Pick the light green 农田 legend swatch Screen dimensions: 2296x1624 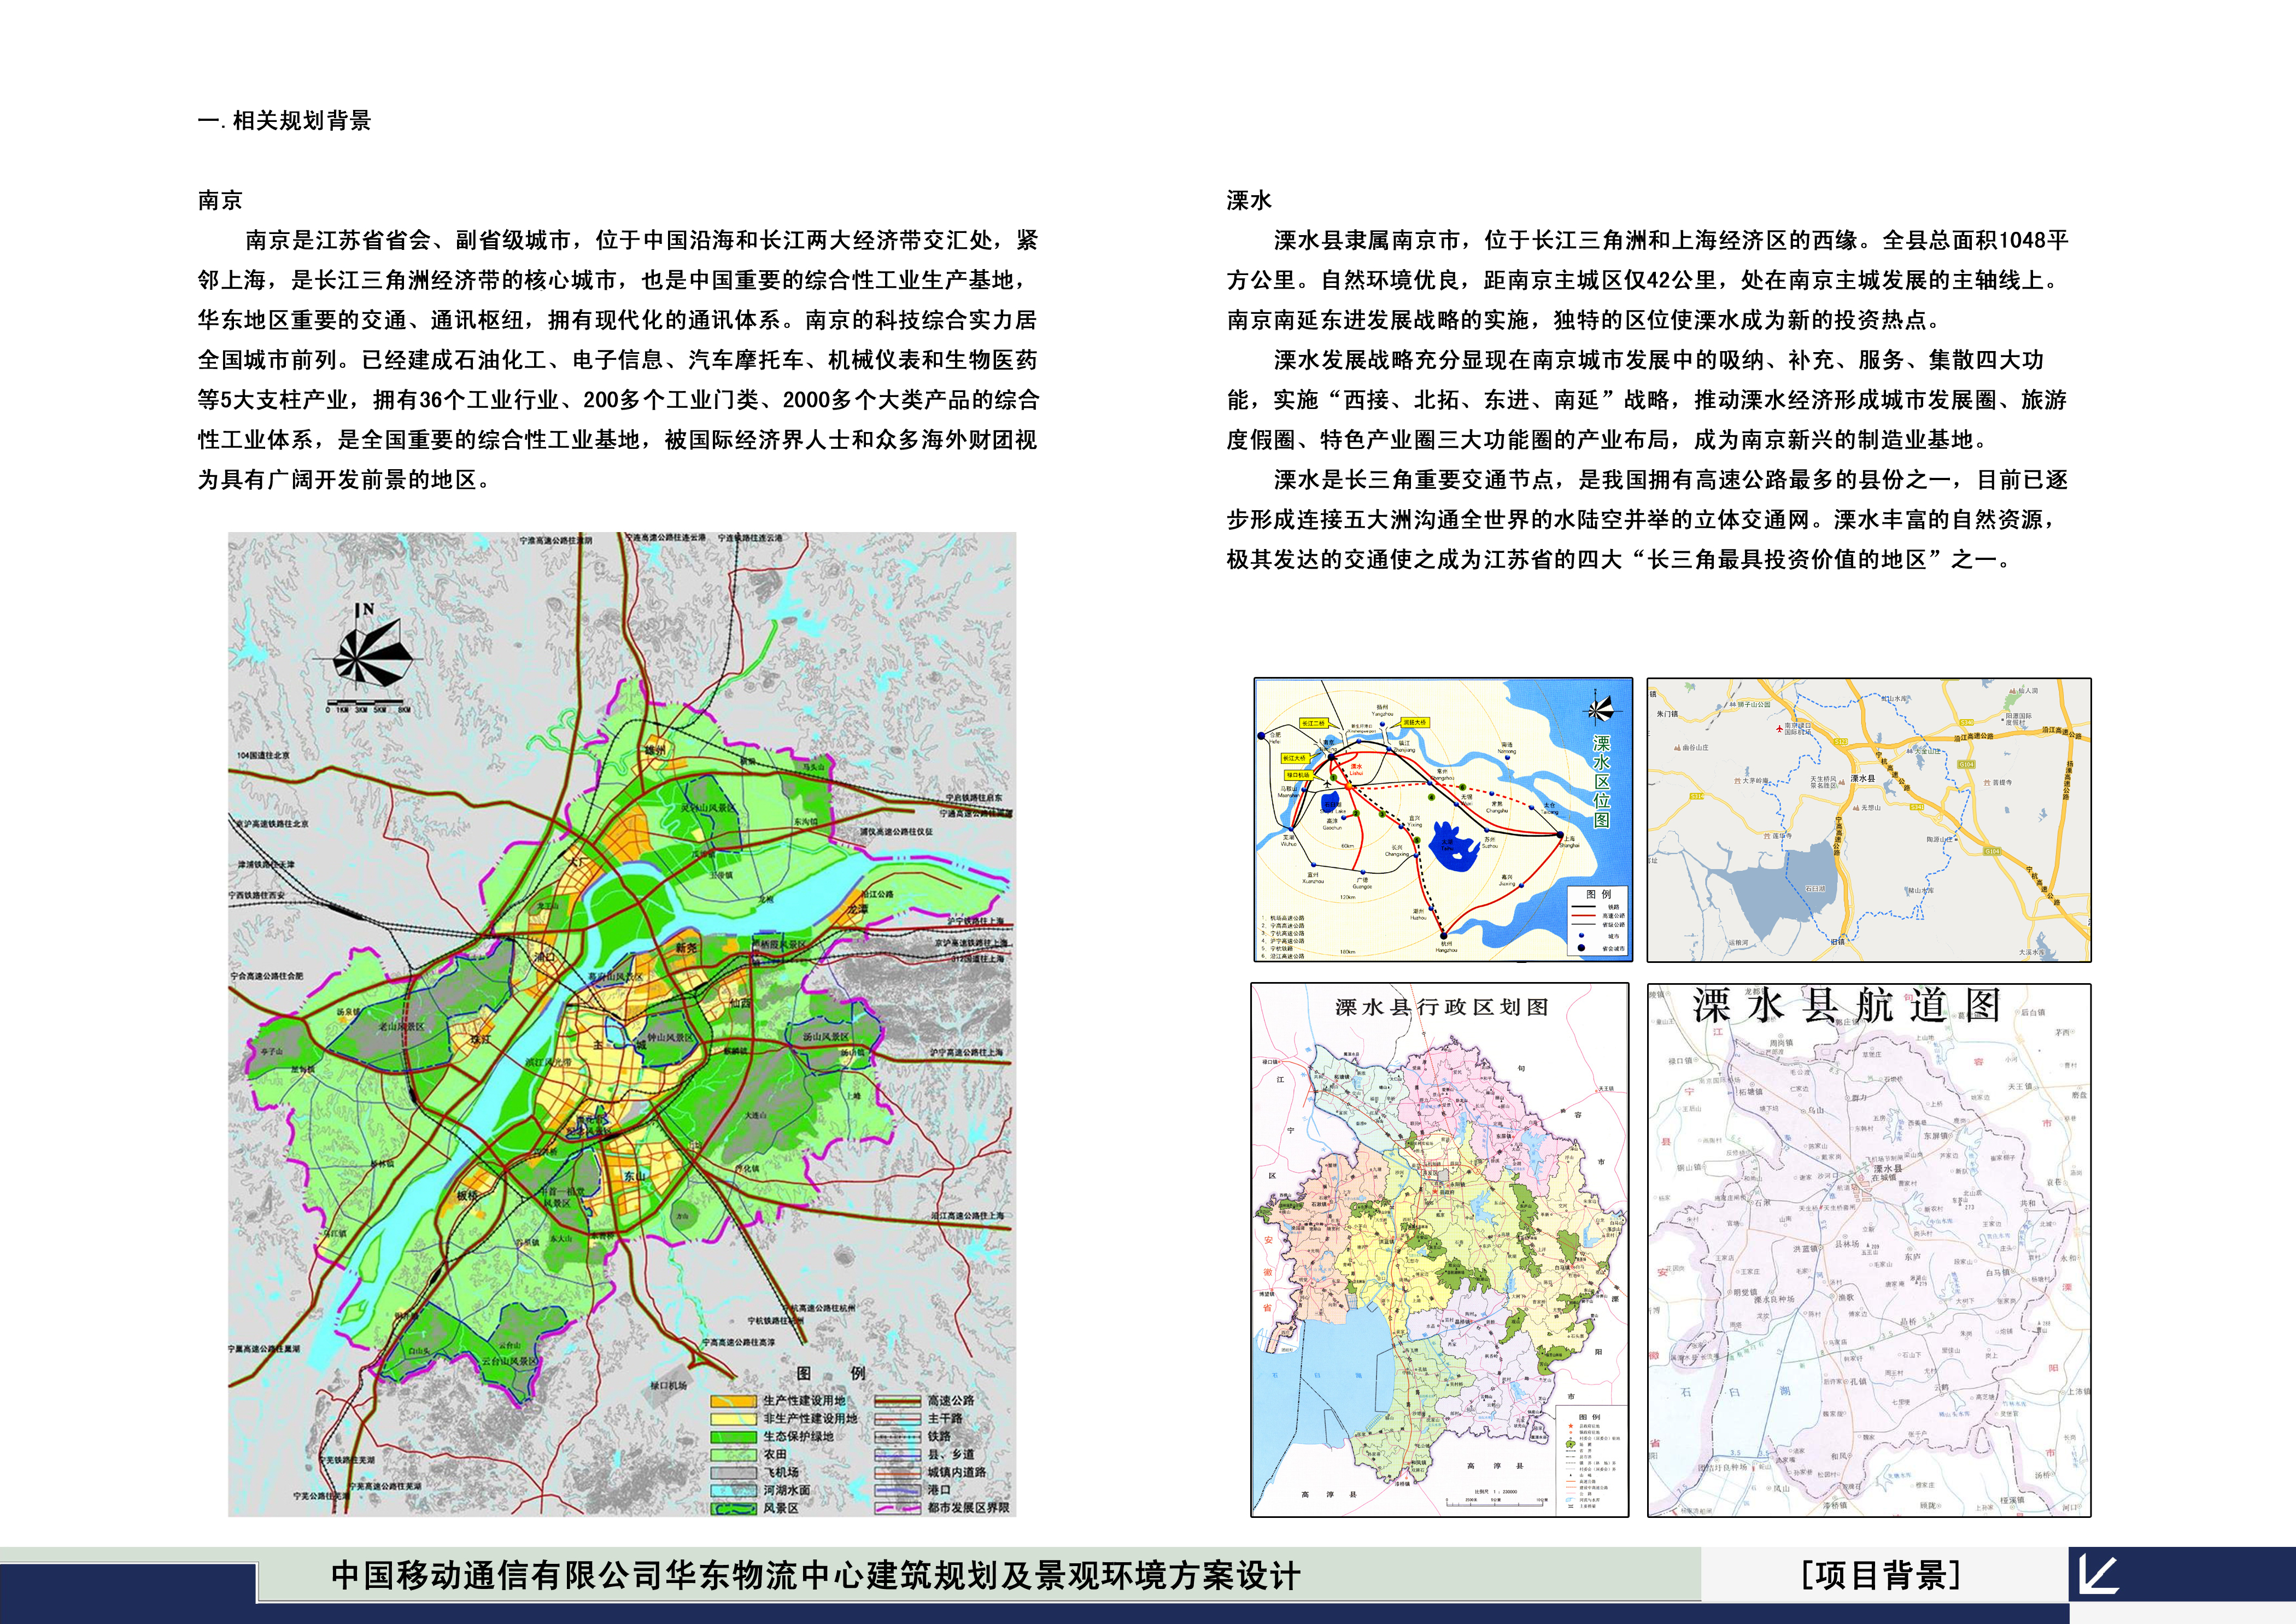[x=734, y=1455]
